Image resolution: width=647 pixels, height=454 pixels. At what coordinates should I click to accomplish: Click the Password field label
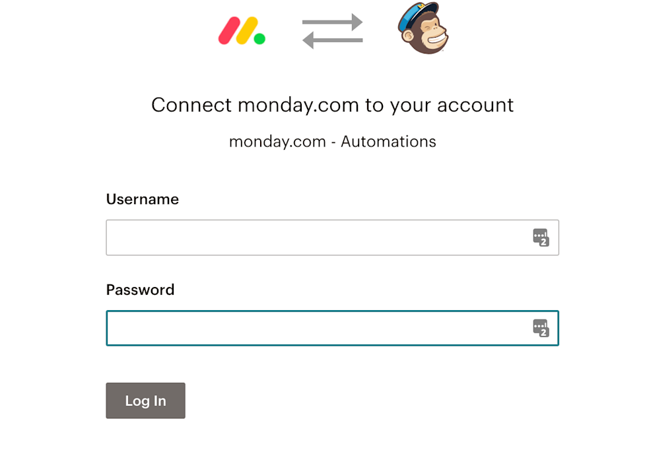[140, 290]
